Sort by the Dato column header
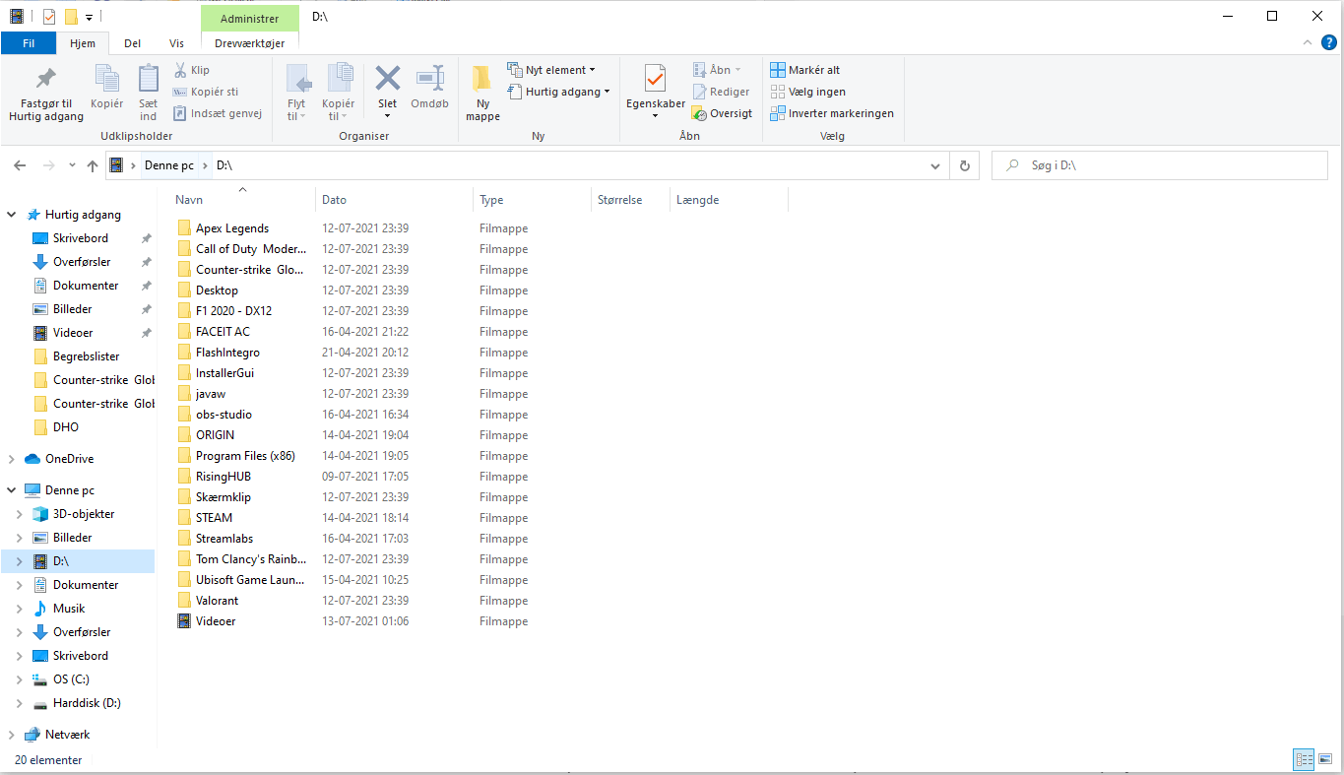Viewport: 1344px width, 775px height. [395, 200]
